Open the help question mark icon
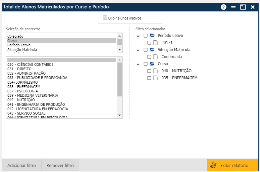The image size is (260, 172). coord(223,7)
